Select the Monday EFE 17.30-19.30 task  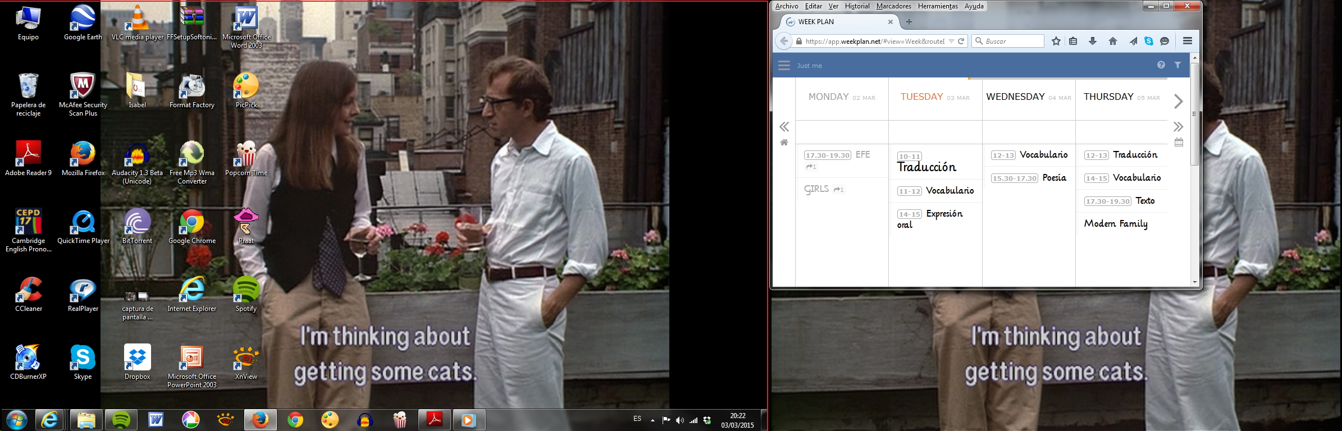[842, 161]
